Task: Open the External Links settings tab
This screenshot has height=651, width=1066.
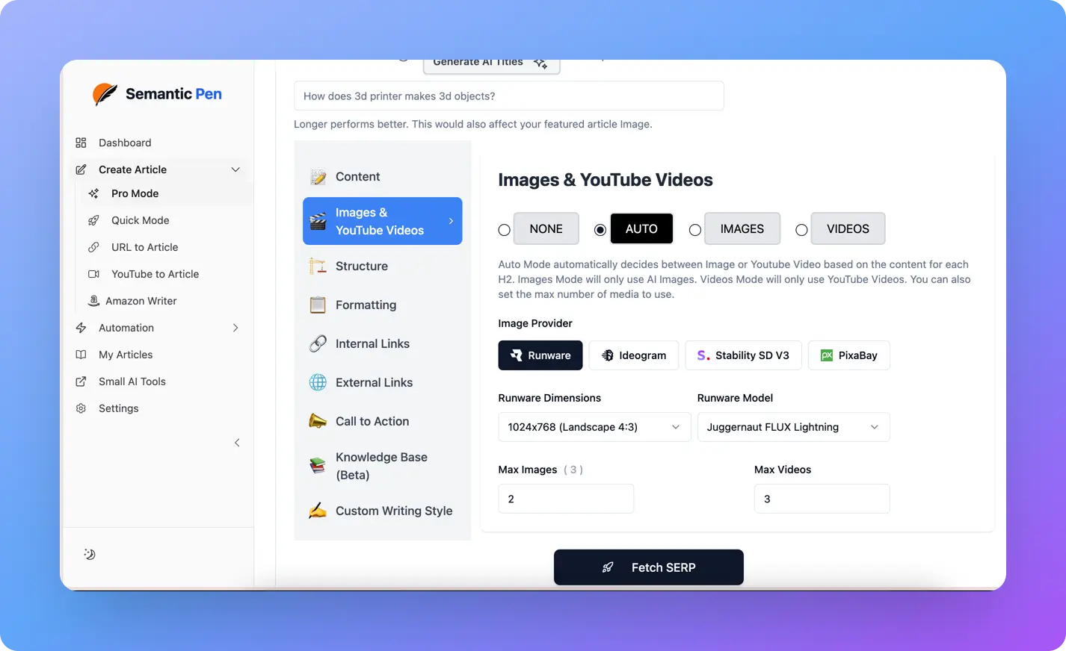Action: tap(383, 383)
